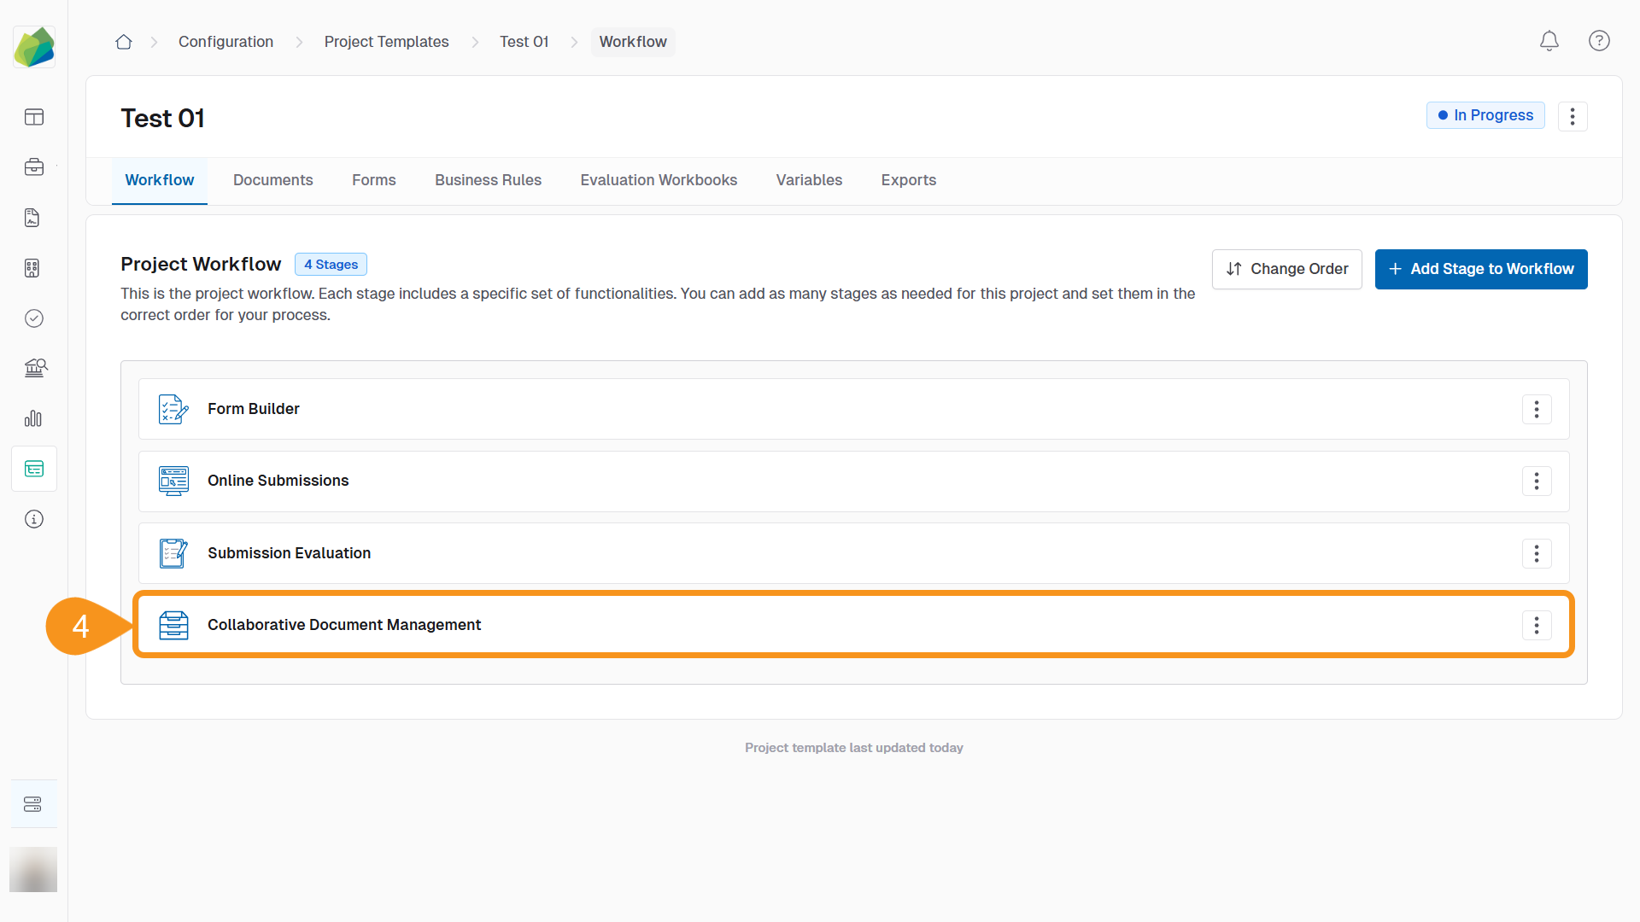Click the Add Stage to Workflow button

coord(1481,269)
